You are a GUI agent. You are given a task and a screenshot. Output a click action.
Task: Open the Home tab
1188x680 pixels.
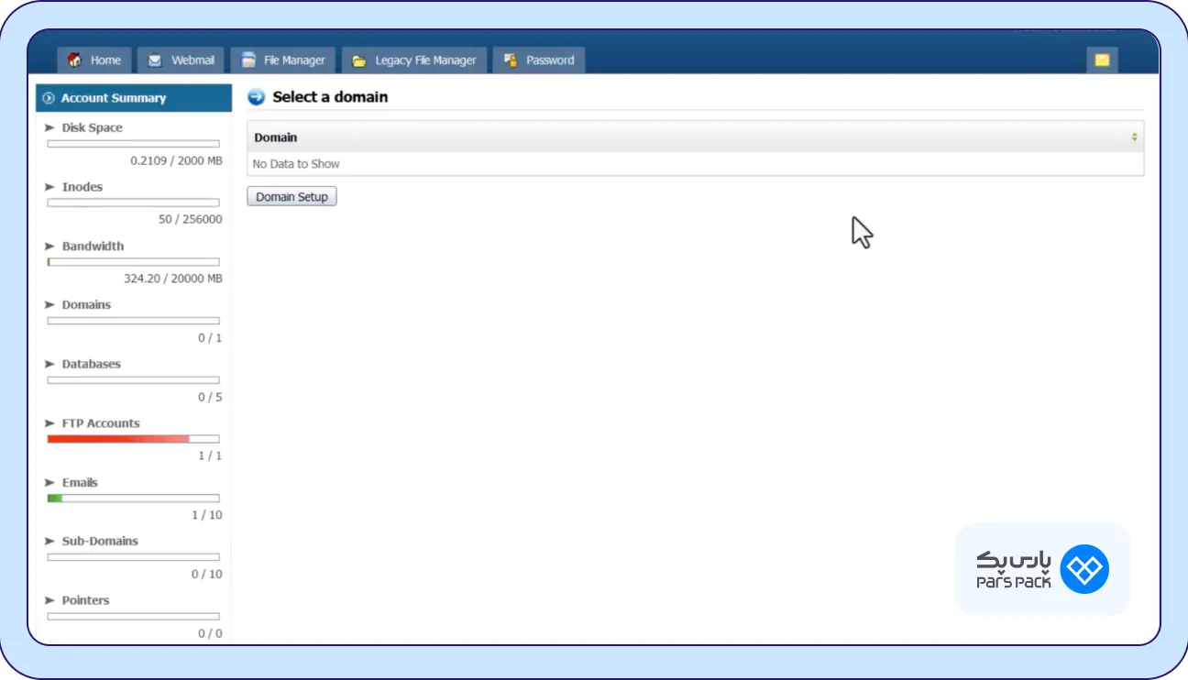(x=95, y=60)
